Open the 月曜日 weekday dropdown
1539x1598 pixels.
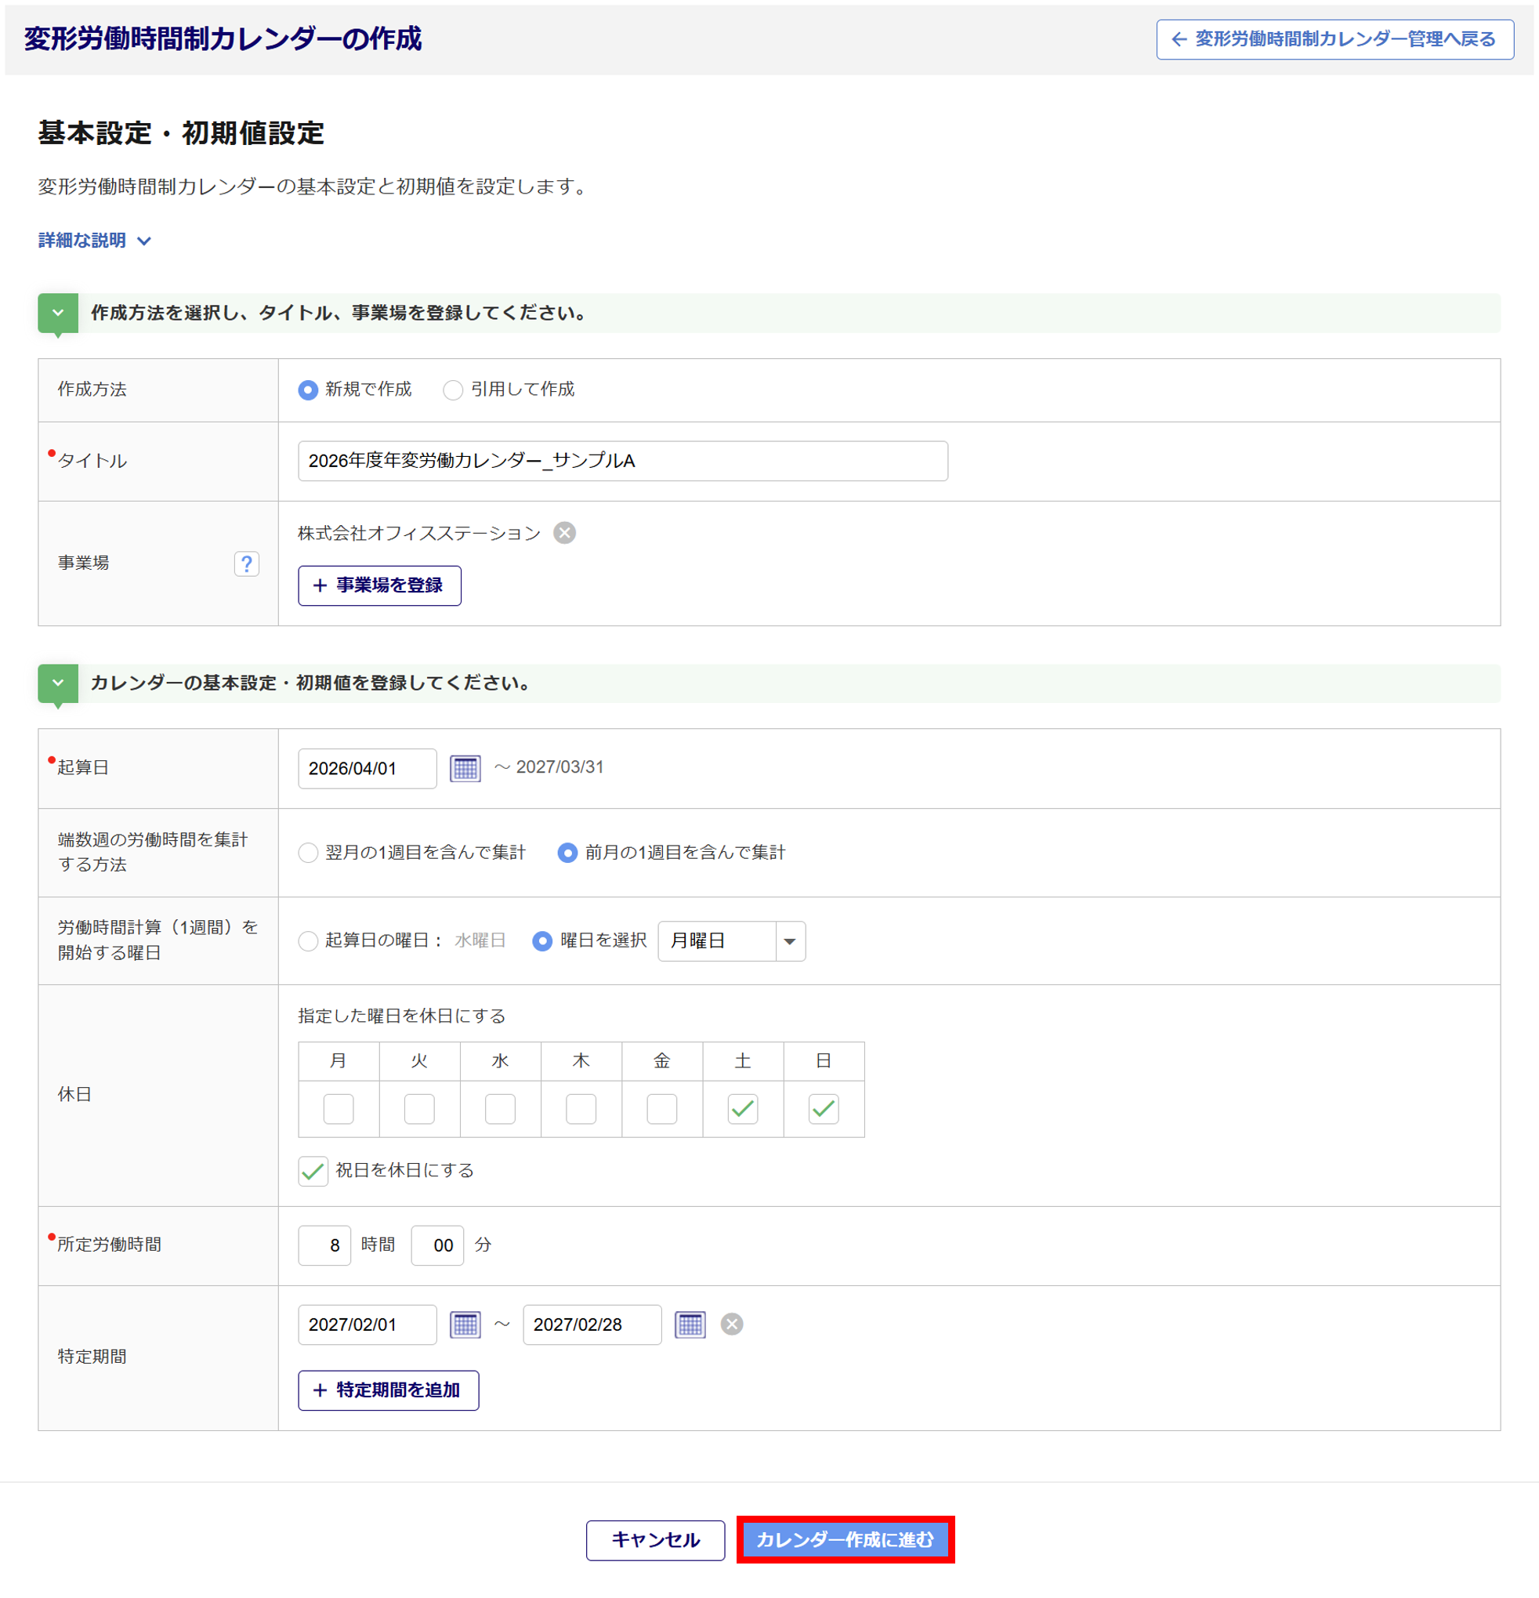pyautogui.click(x=730, y=942)
